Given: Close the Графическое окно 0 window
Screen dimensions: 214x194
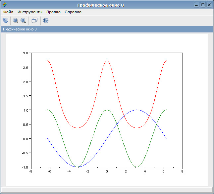Looking at the screenshot, I should pyautogui.click(x=209, y=5).
